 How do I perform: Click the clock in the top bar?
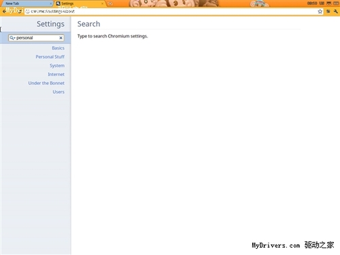point(312,3)
